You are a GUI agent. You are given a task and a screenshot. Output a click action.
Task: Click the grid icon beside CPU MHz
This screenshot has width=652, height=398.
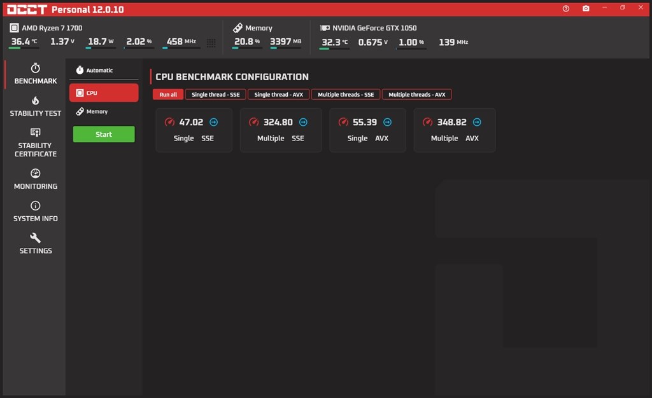(x=211, y=43)
